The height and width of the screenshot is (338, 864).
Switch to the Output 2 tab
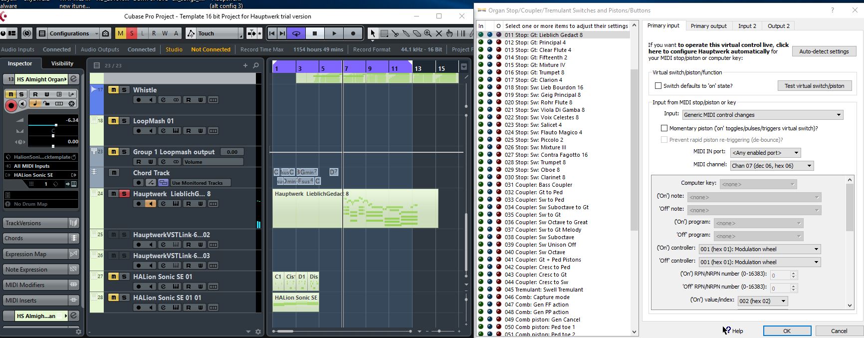(778, 26)
